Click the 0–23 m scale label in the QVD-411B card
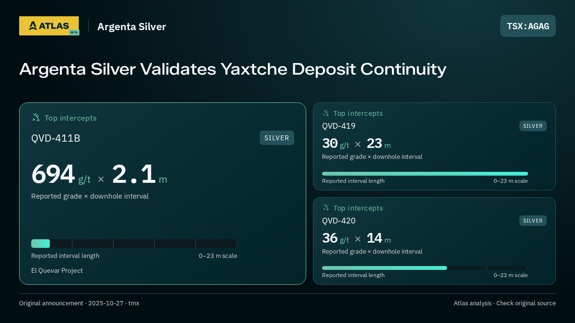Screen dimensions: 575x323 [218, 256]
